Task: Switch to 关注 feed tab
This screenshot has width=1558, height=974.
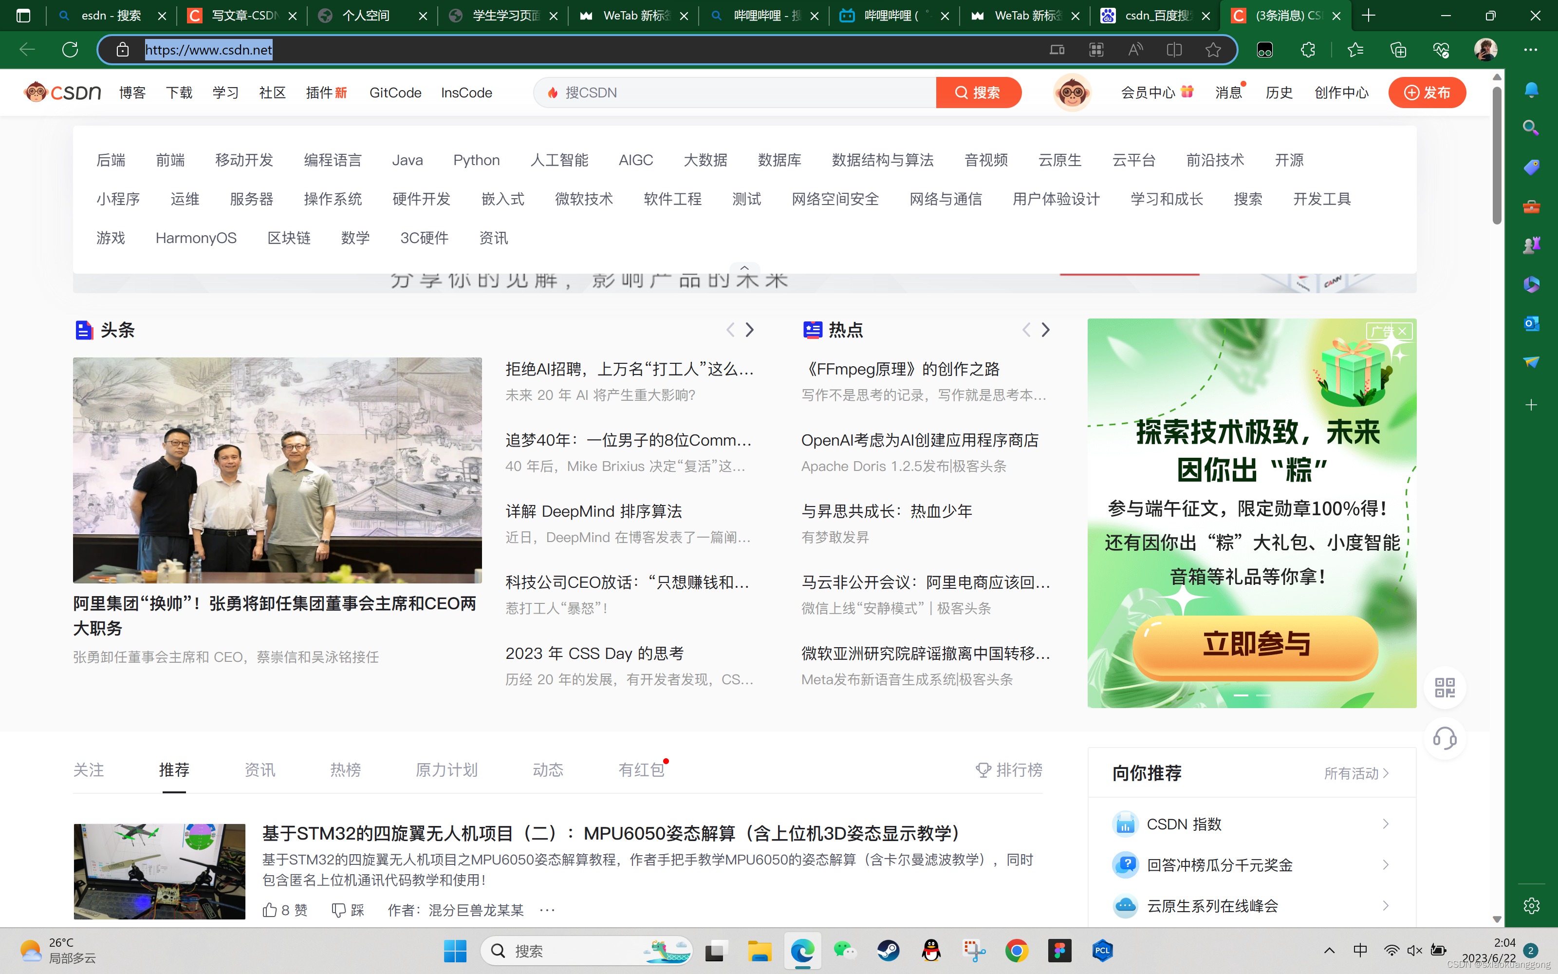Action: pyautogui.click(x=88, y=770)
